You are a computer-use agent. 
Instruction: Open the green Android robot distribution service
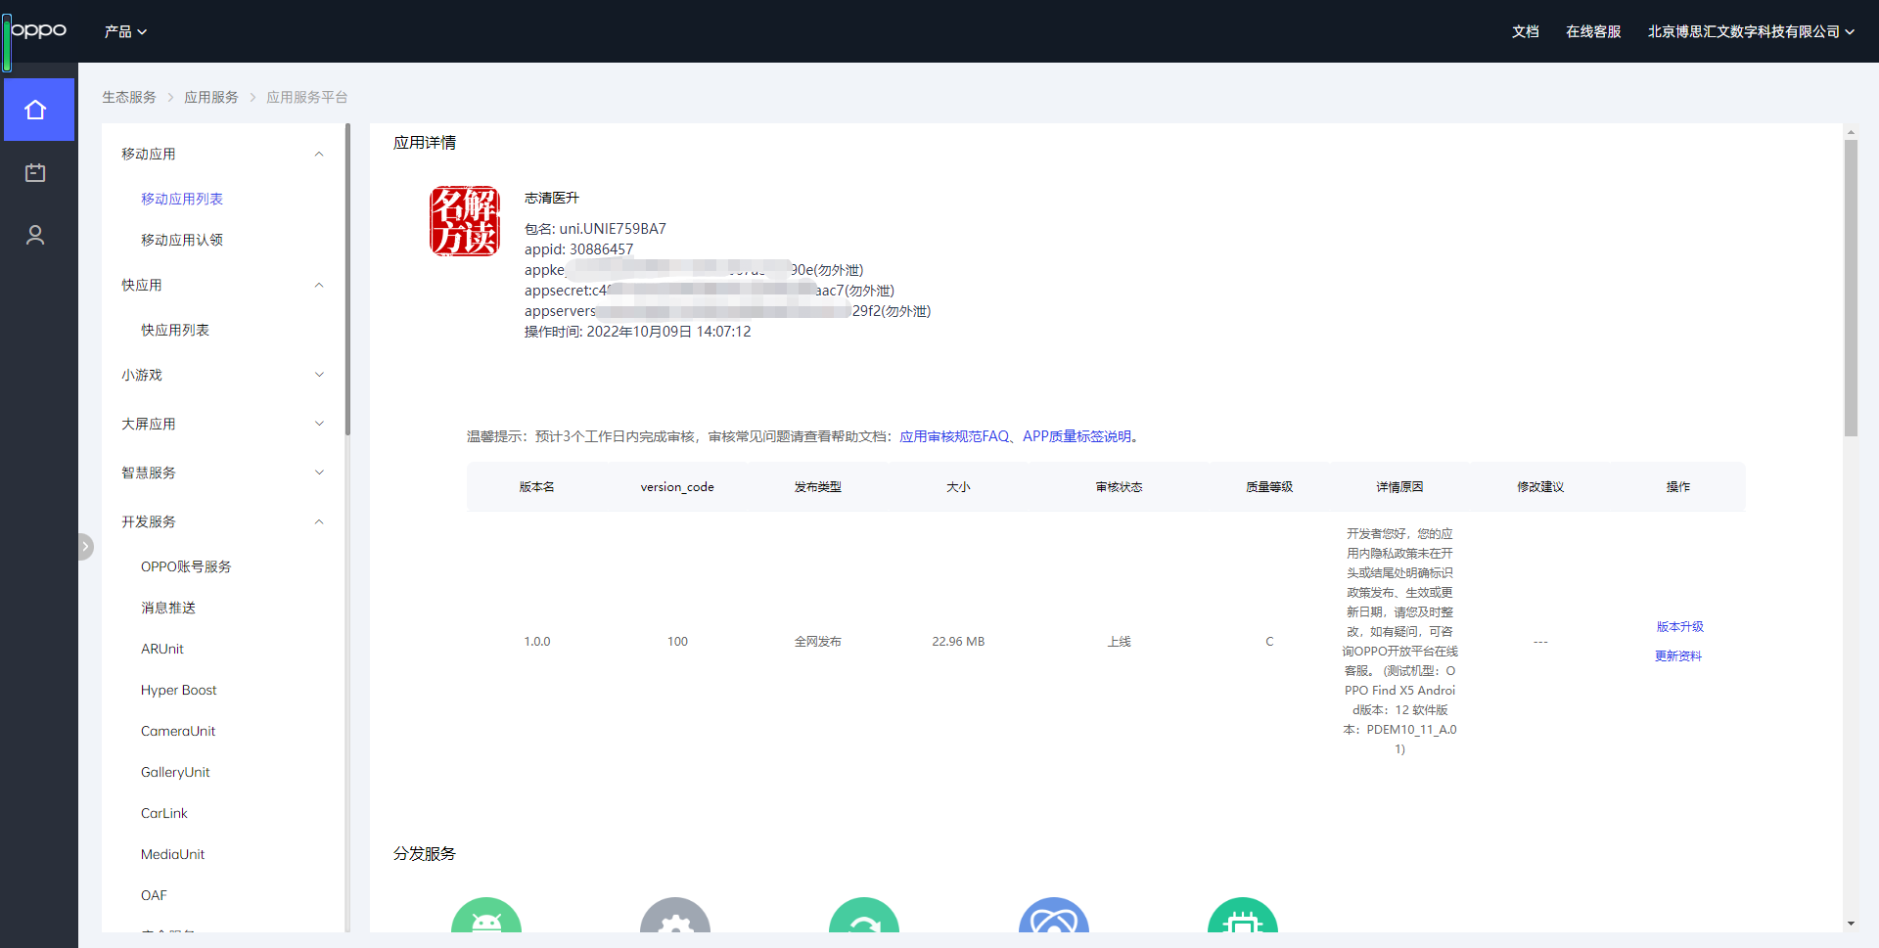pos(486,915)
